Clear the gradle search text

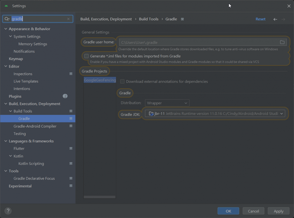pyautogui.click(x=68, y=19)
